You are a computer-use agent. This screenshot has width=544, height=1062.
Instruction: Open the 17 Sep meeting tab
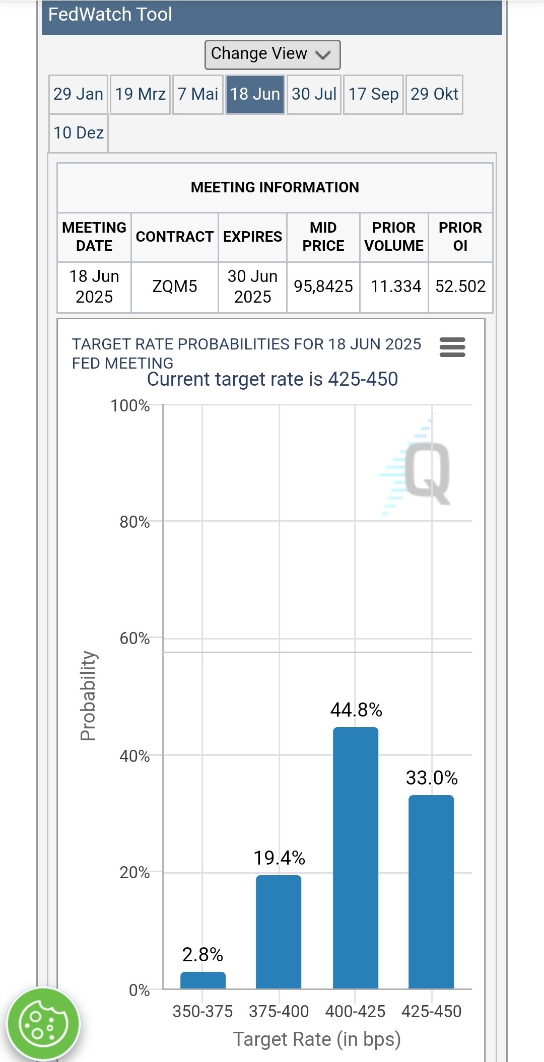pos(373,94)
